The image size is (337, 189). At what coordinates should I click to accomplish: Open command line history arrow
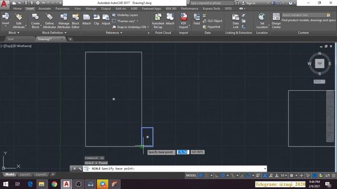(x=265, y=169)
